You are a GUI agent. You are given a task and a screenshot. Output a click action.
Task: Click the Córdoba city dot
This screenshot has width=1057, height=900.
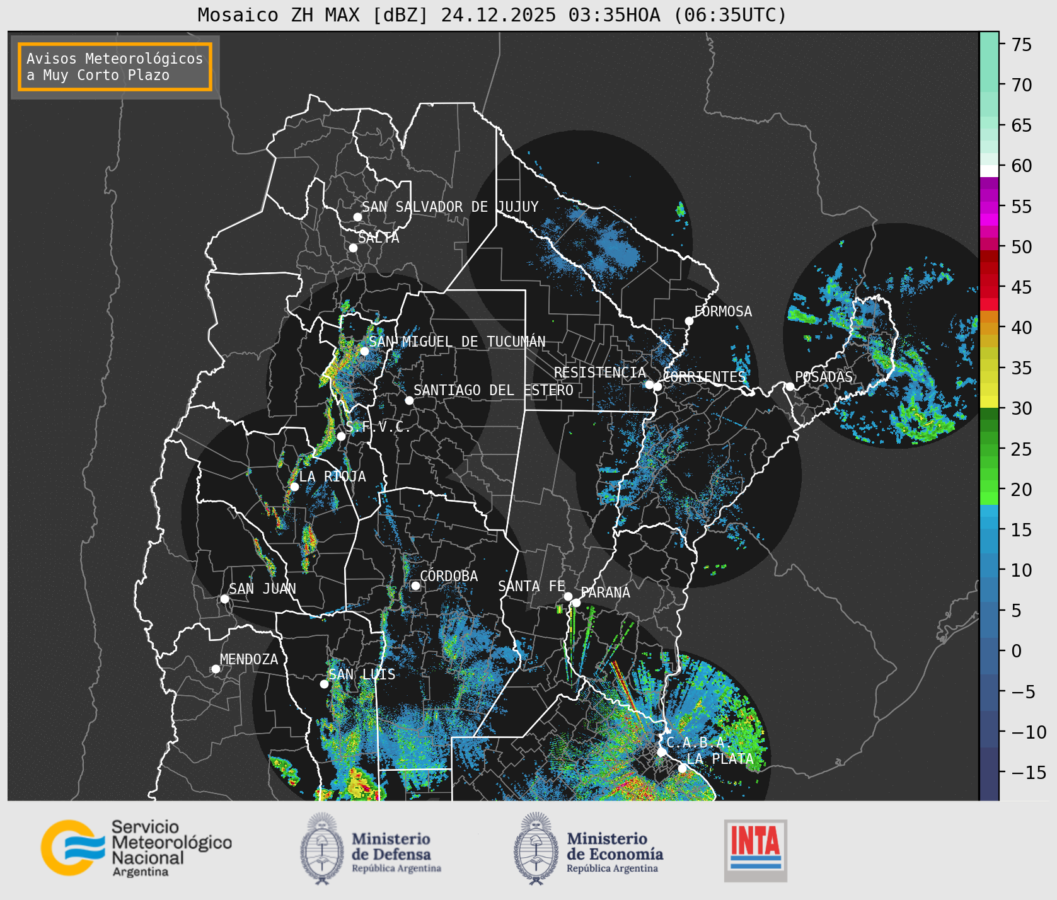click(x=415, y=586)
